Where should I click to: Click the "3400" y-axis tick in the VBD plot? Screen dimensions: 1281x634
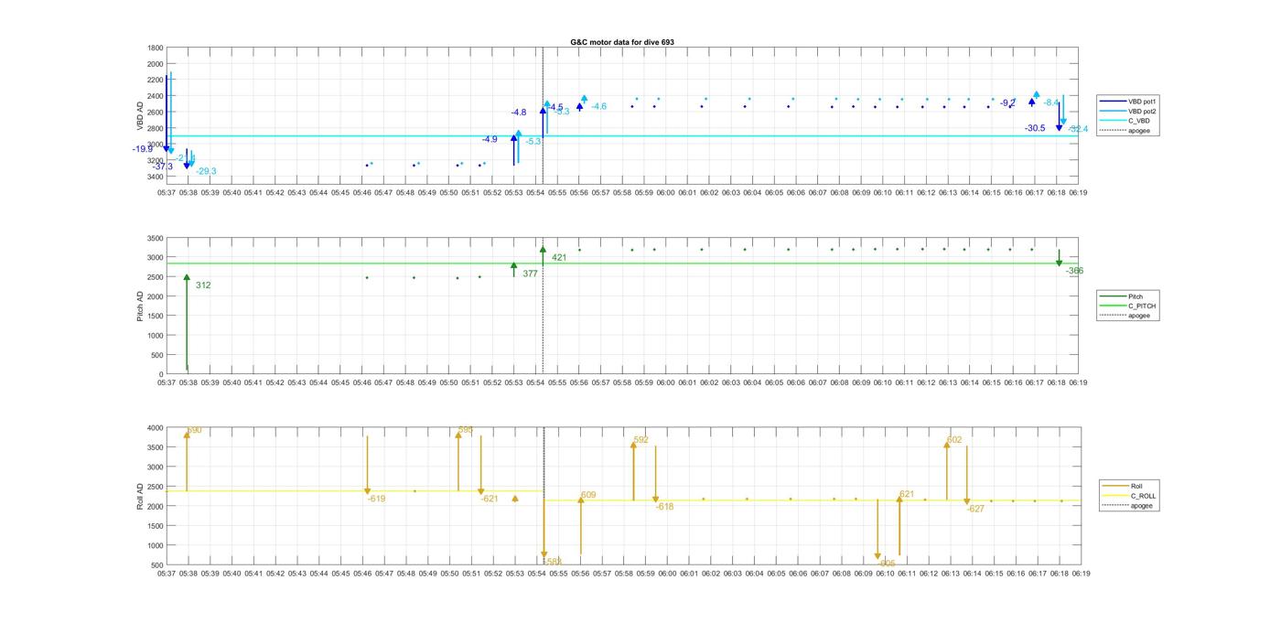click(x=156, y=177)
